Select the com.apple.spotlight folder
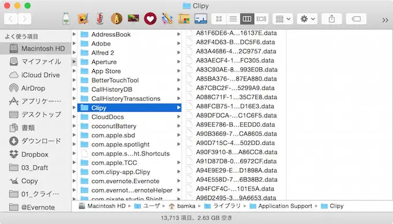The width and height of the screenshot is (393, 224). [x=129, y=145]
